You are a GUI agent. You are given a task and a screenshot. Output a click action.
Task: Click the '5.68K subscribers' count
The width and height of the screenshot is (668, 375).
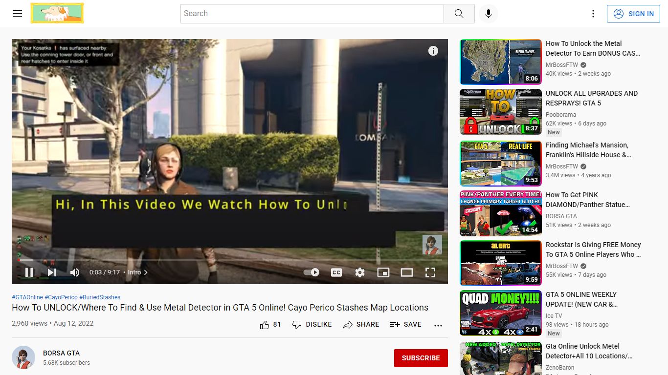click(x=67, y=363)
